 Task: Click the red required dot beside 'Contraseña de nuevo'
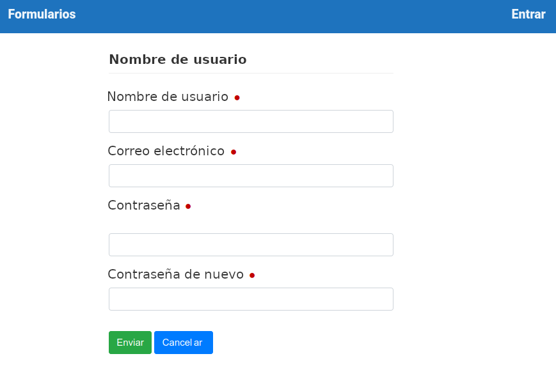click(x=252, y=275)
